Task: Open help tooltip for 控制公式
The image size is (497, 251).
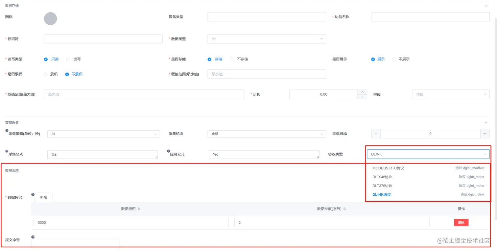Action: 168,151
